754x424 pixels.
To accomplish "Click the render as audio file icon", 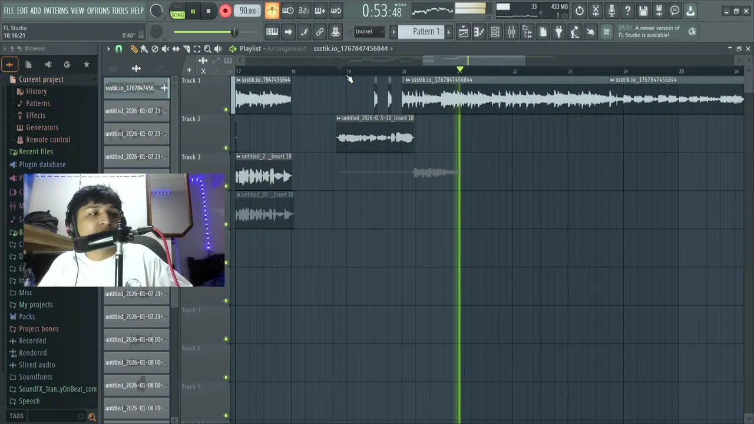I will 659,11.
